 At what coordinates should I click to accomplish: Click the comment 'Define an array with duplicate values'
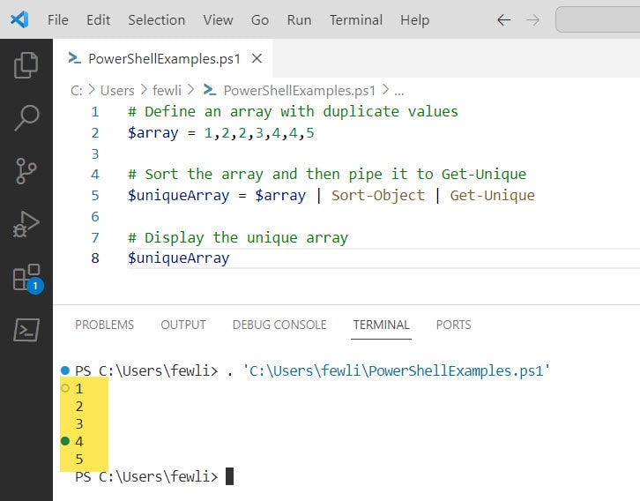pos(293,111)
